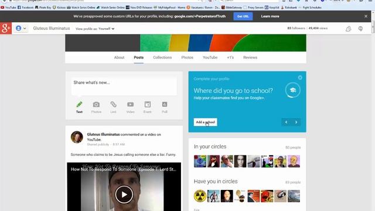375x211 pixels.
Task: Go to next profile suggestion card
Action: coord(296,122)
